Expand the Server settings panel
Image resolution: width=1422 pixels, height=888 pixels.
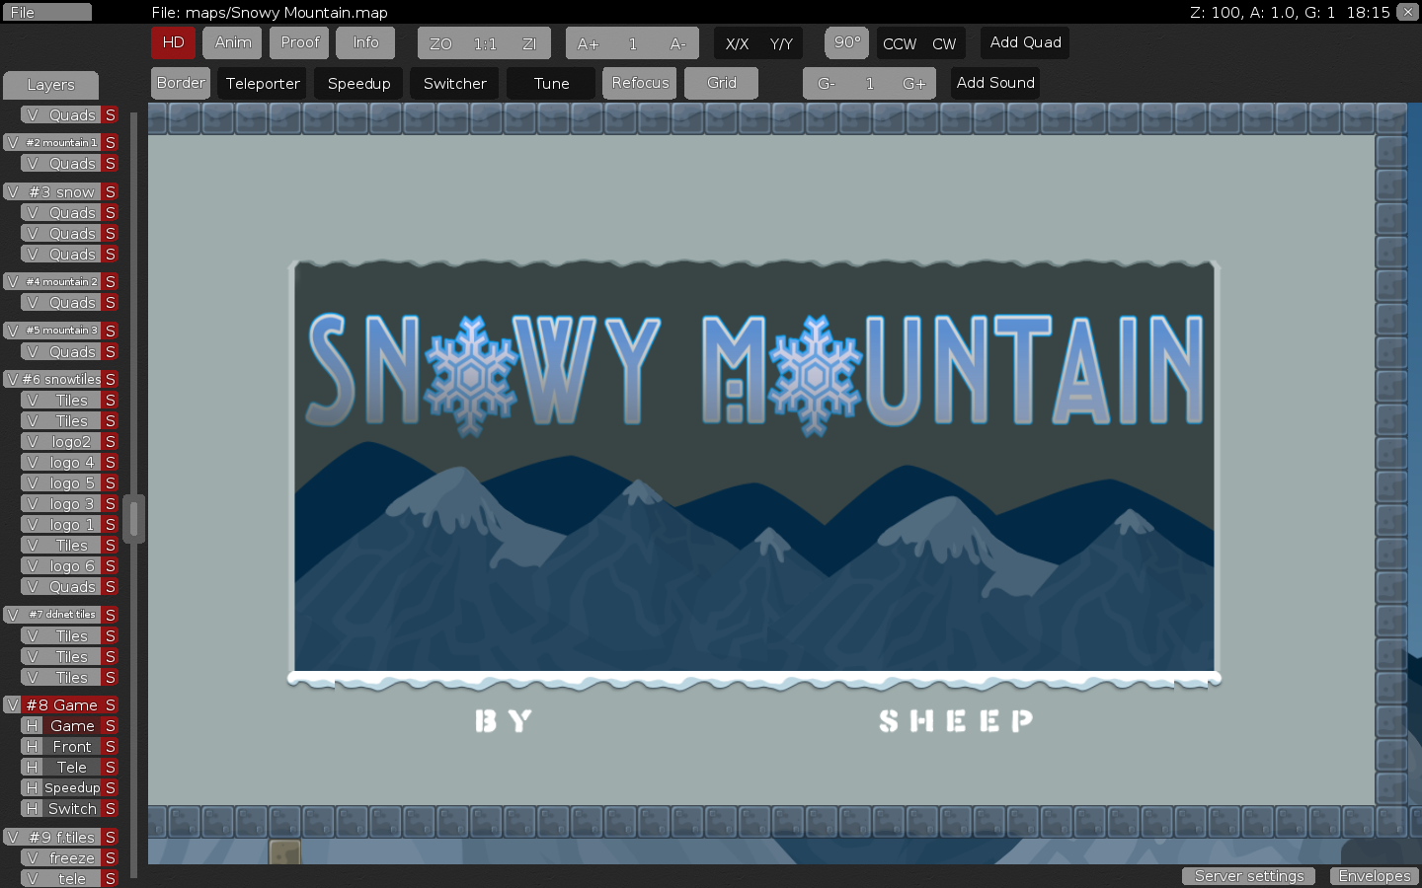click(x=1248, y=876)
